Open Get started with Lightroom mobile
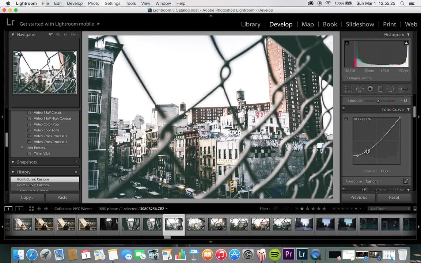 point(60,24)
